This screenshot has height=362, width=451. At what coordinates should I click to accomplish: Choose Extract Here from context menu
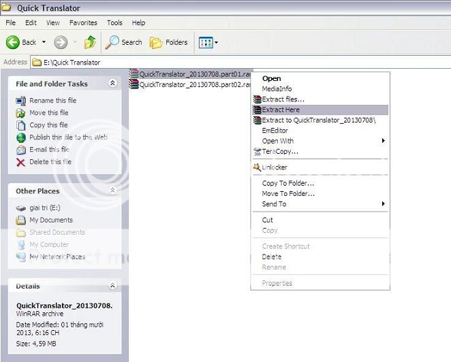tap(281, 110)
